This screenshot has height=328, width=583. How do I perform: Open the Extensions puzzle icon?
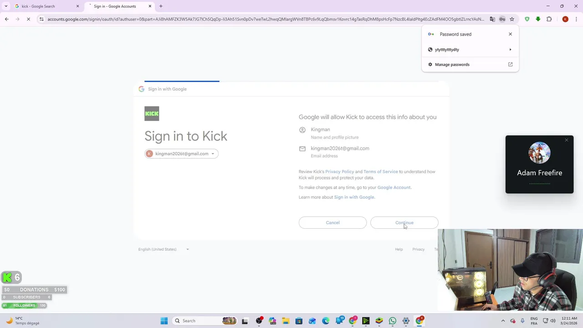tap(549, 19)
